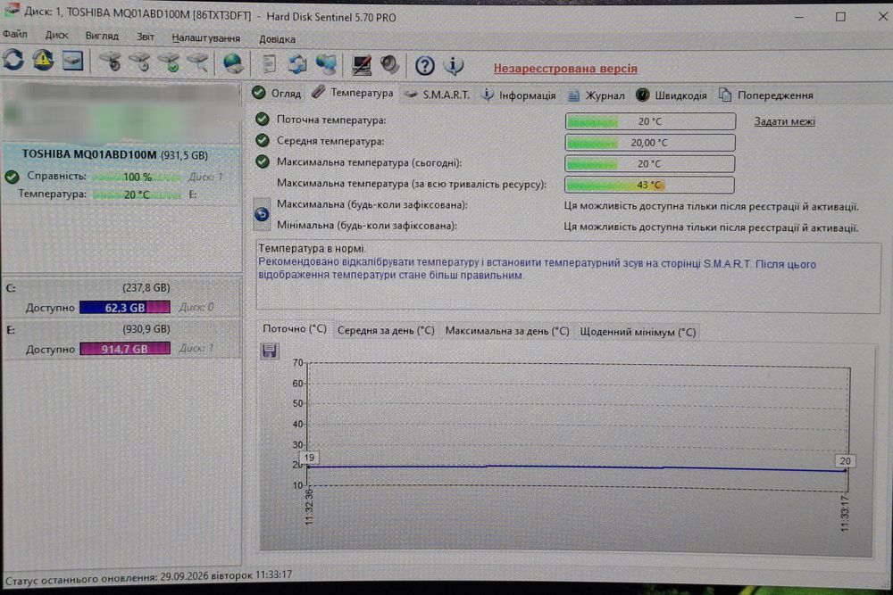Switch to the Інформація tab
Image resolution: width=893 pixels, height=595 pixels.
coord(519,95)
